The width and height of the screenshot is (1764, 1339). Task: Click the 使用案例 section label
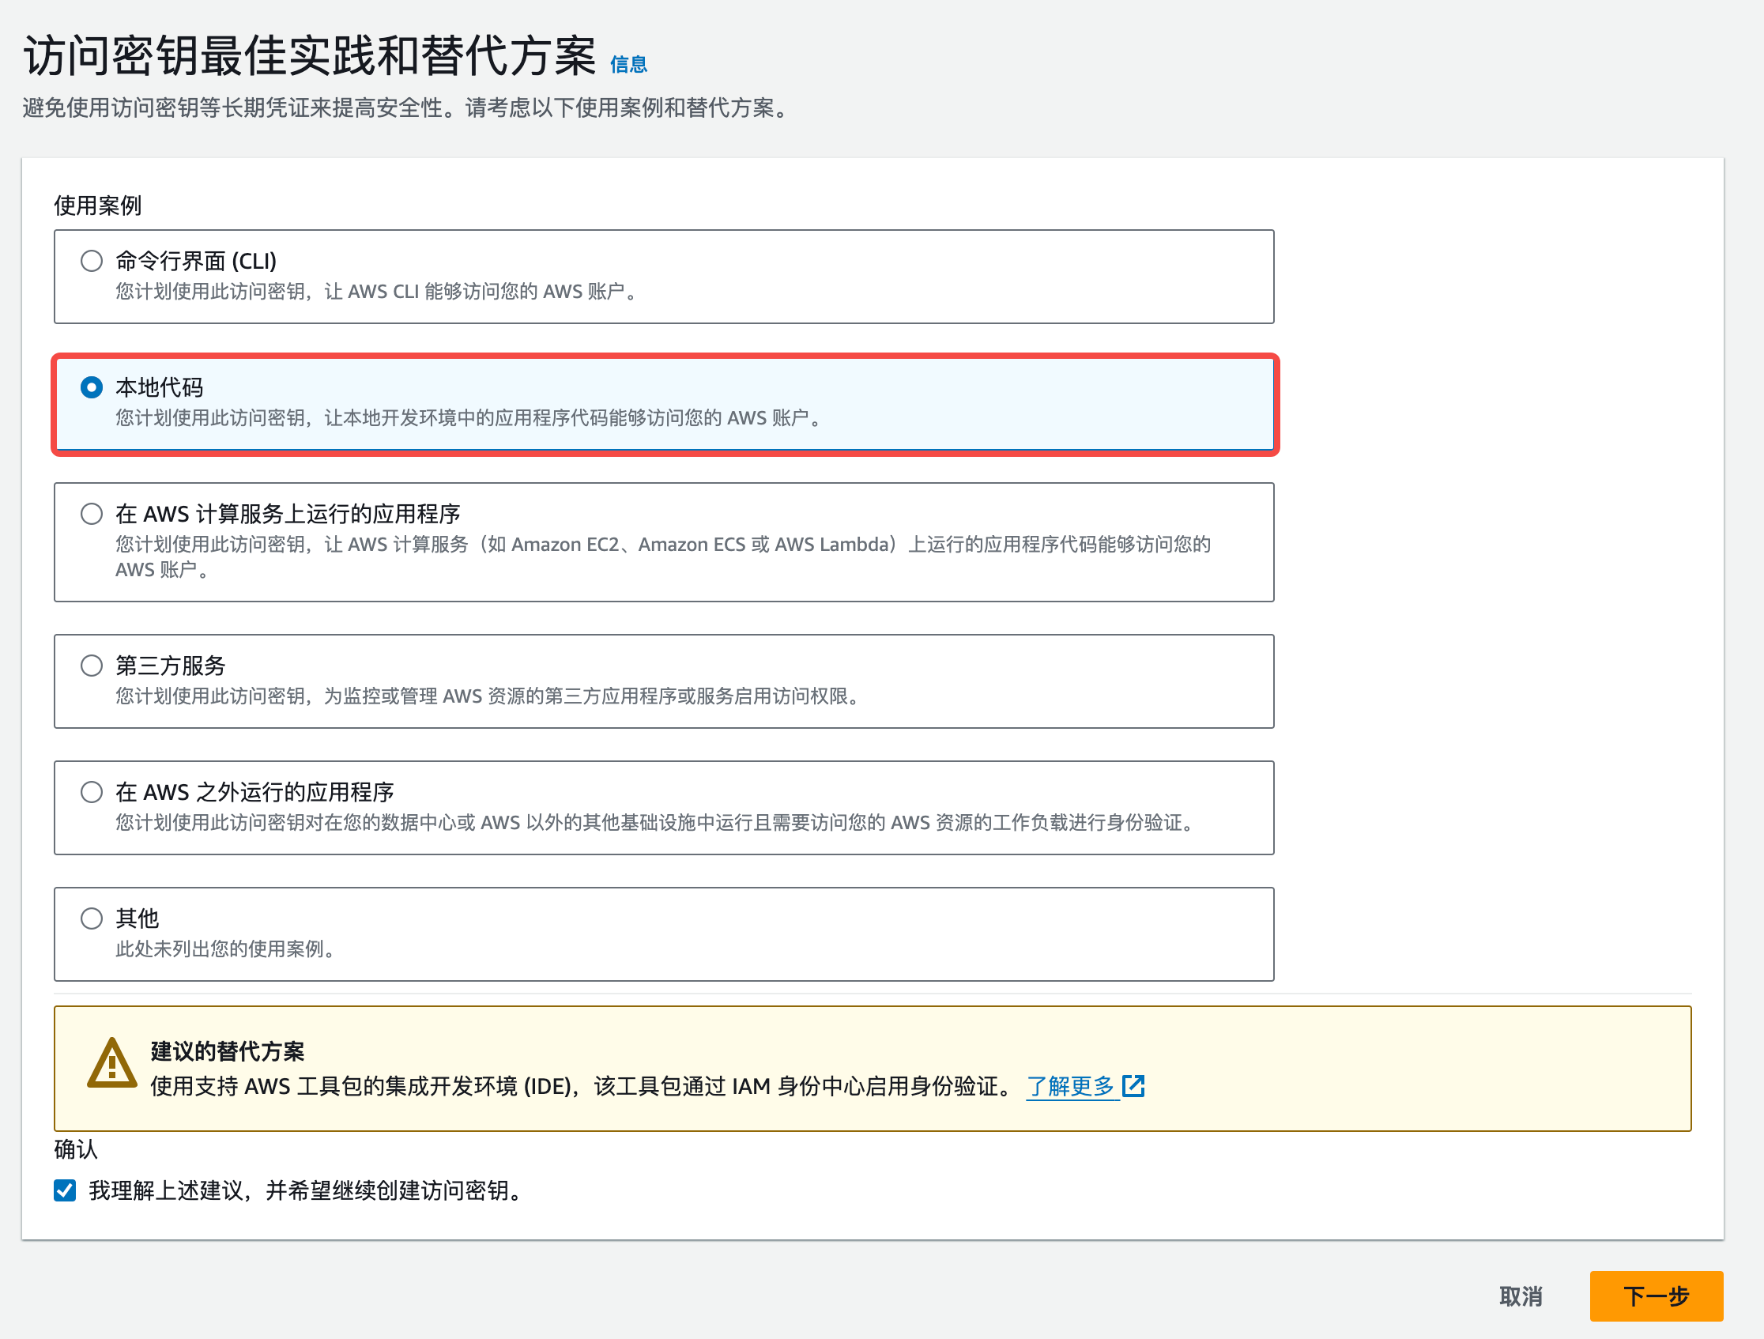[97, 205]
